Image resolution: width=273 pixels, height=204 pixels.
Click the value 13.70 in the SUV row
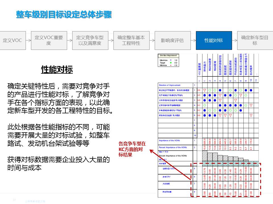point(204,171)
